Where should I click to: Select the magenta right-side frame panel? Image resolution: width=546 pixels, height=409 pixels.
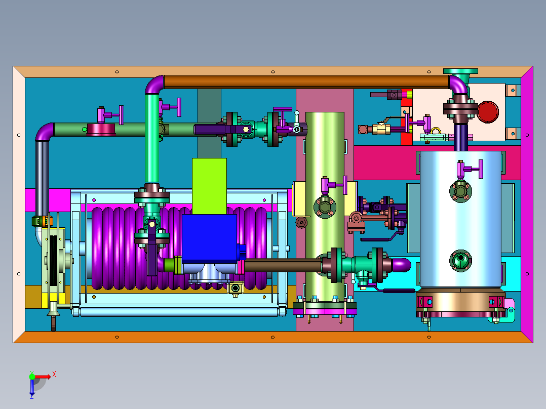click(527, 204)
